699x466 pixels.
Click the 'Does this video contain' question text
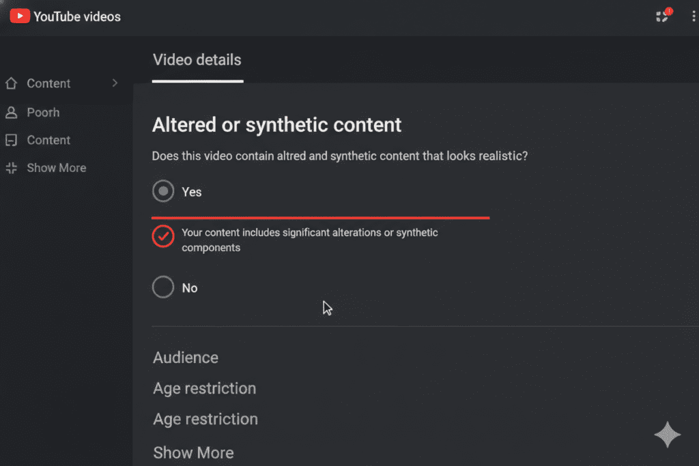coord(340,156)
